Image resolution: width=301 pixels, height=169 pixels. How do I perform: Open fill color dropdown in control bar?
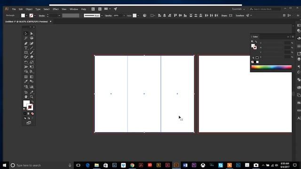26,15
